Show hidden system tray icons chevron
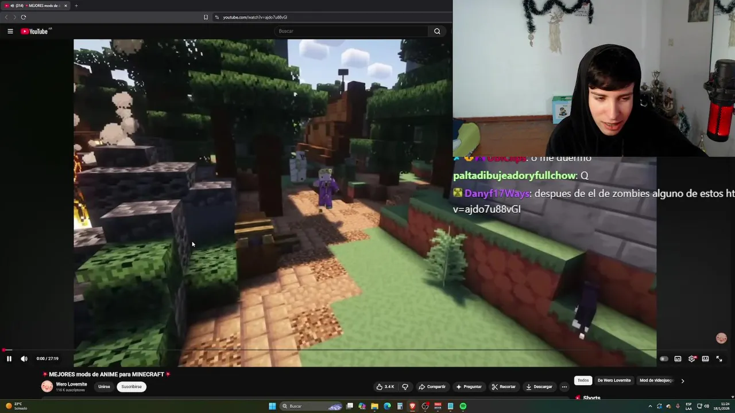 [650, 406]
